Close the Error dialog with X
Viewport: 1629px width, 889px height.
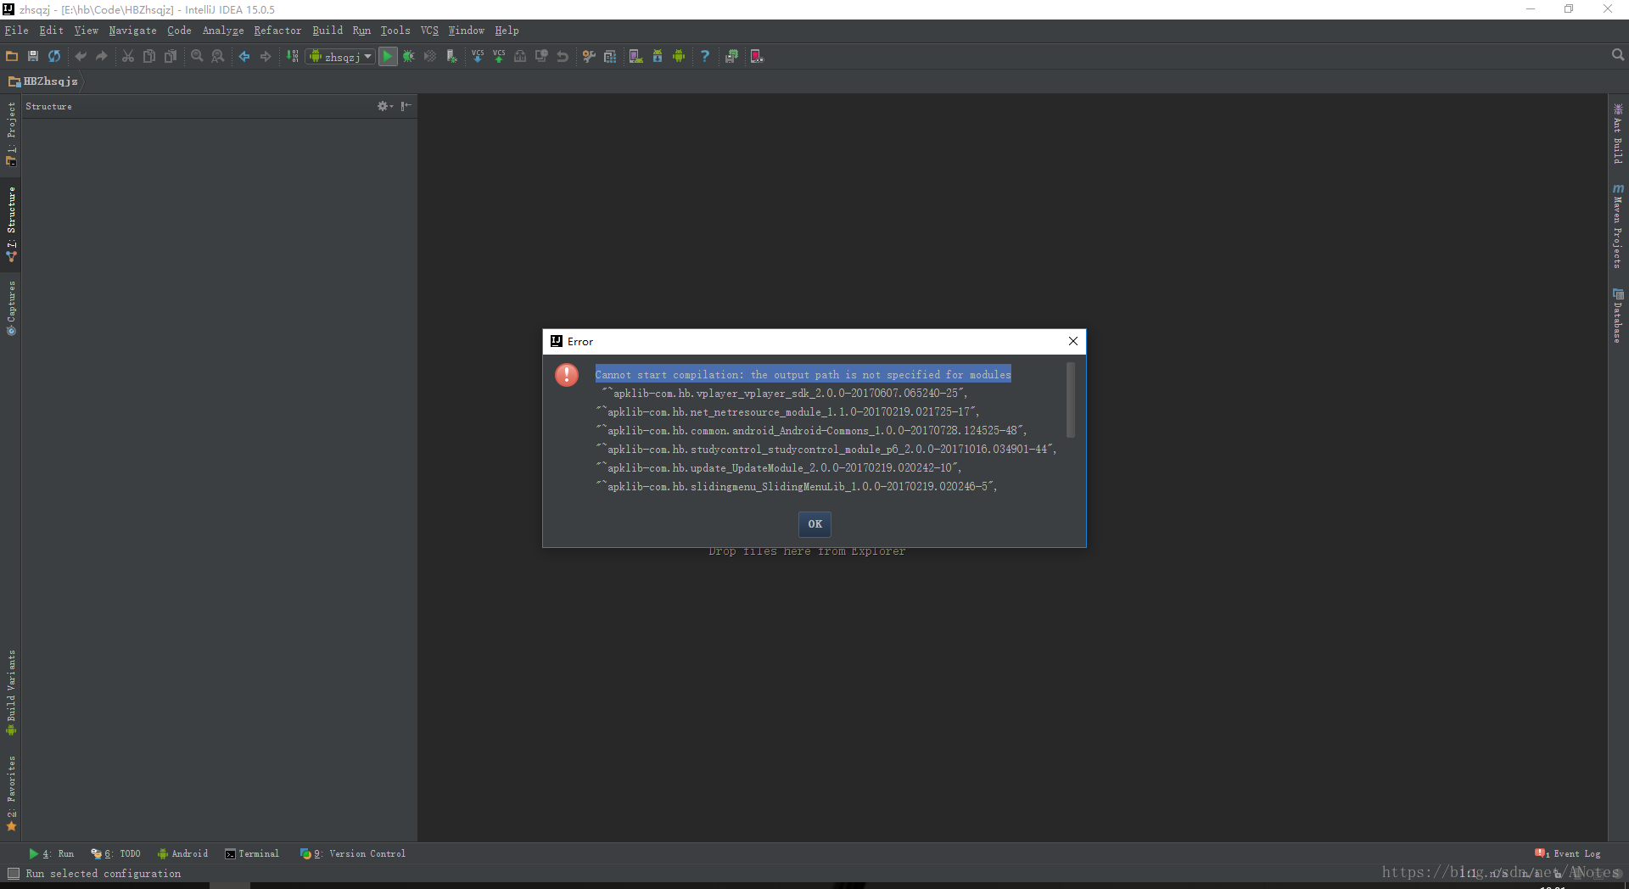coord(1072,341)
